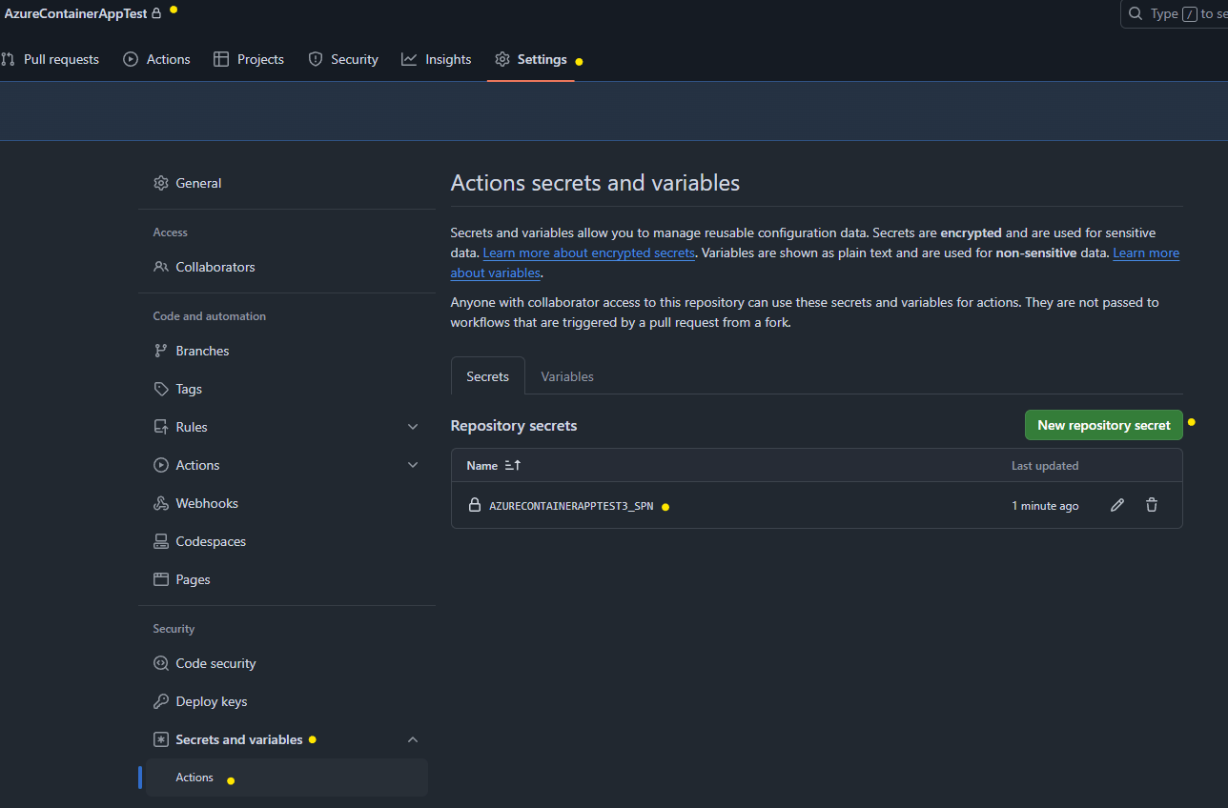
Task: Collapse the Secrets and variables chevron
Action: (413, 739)
